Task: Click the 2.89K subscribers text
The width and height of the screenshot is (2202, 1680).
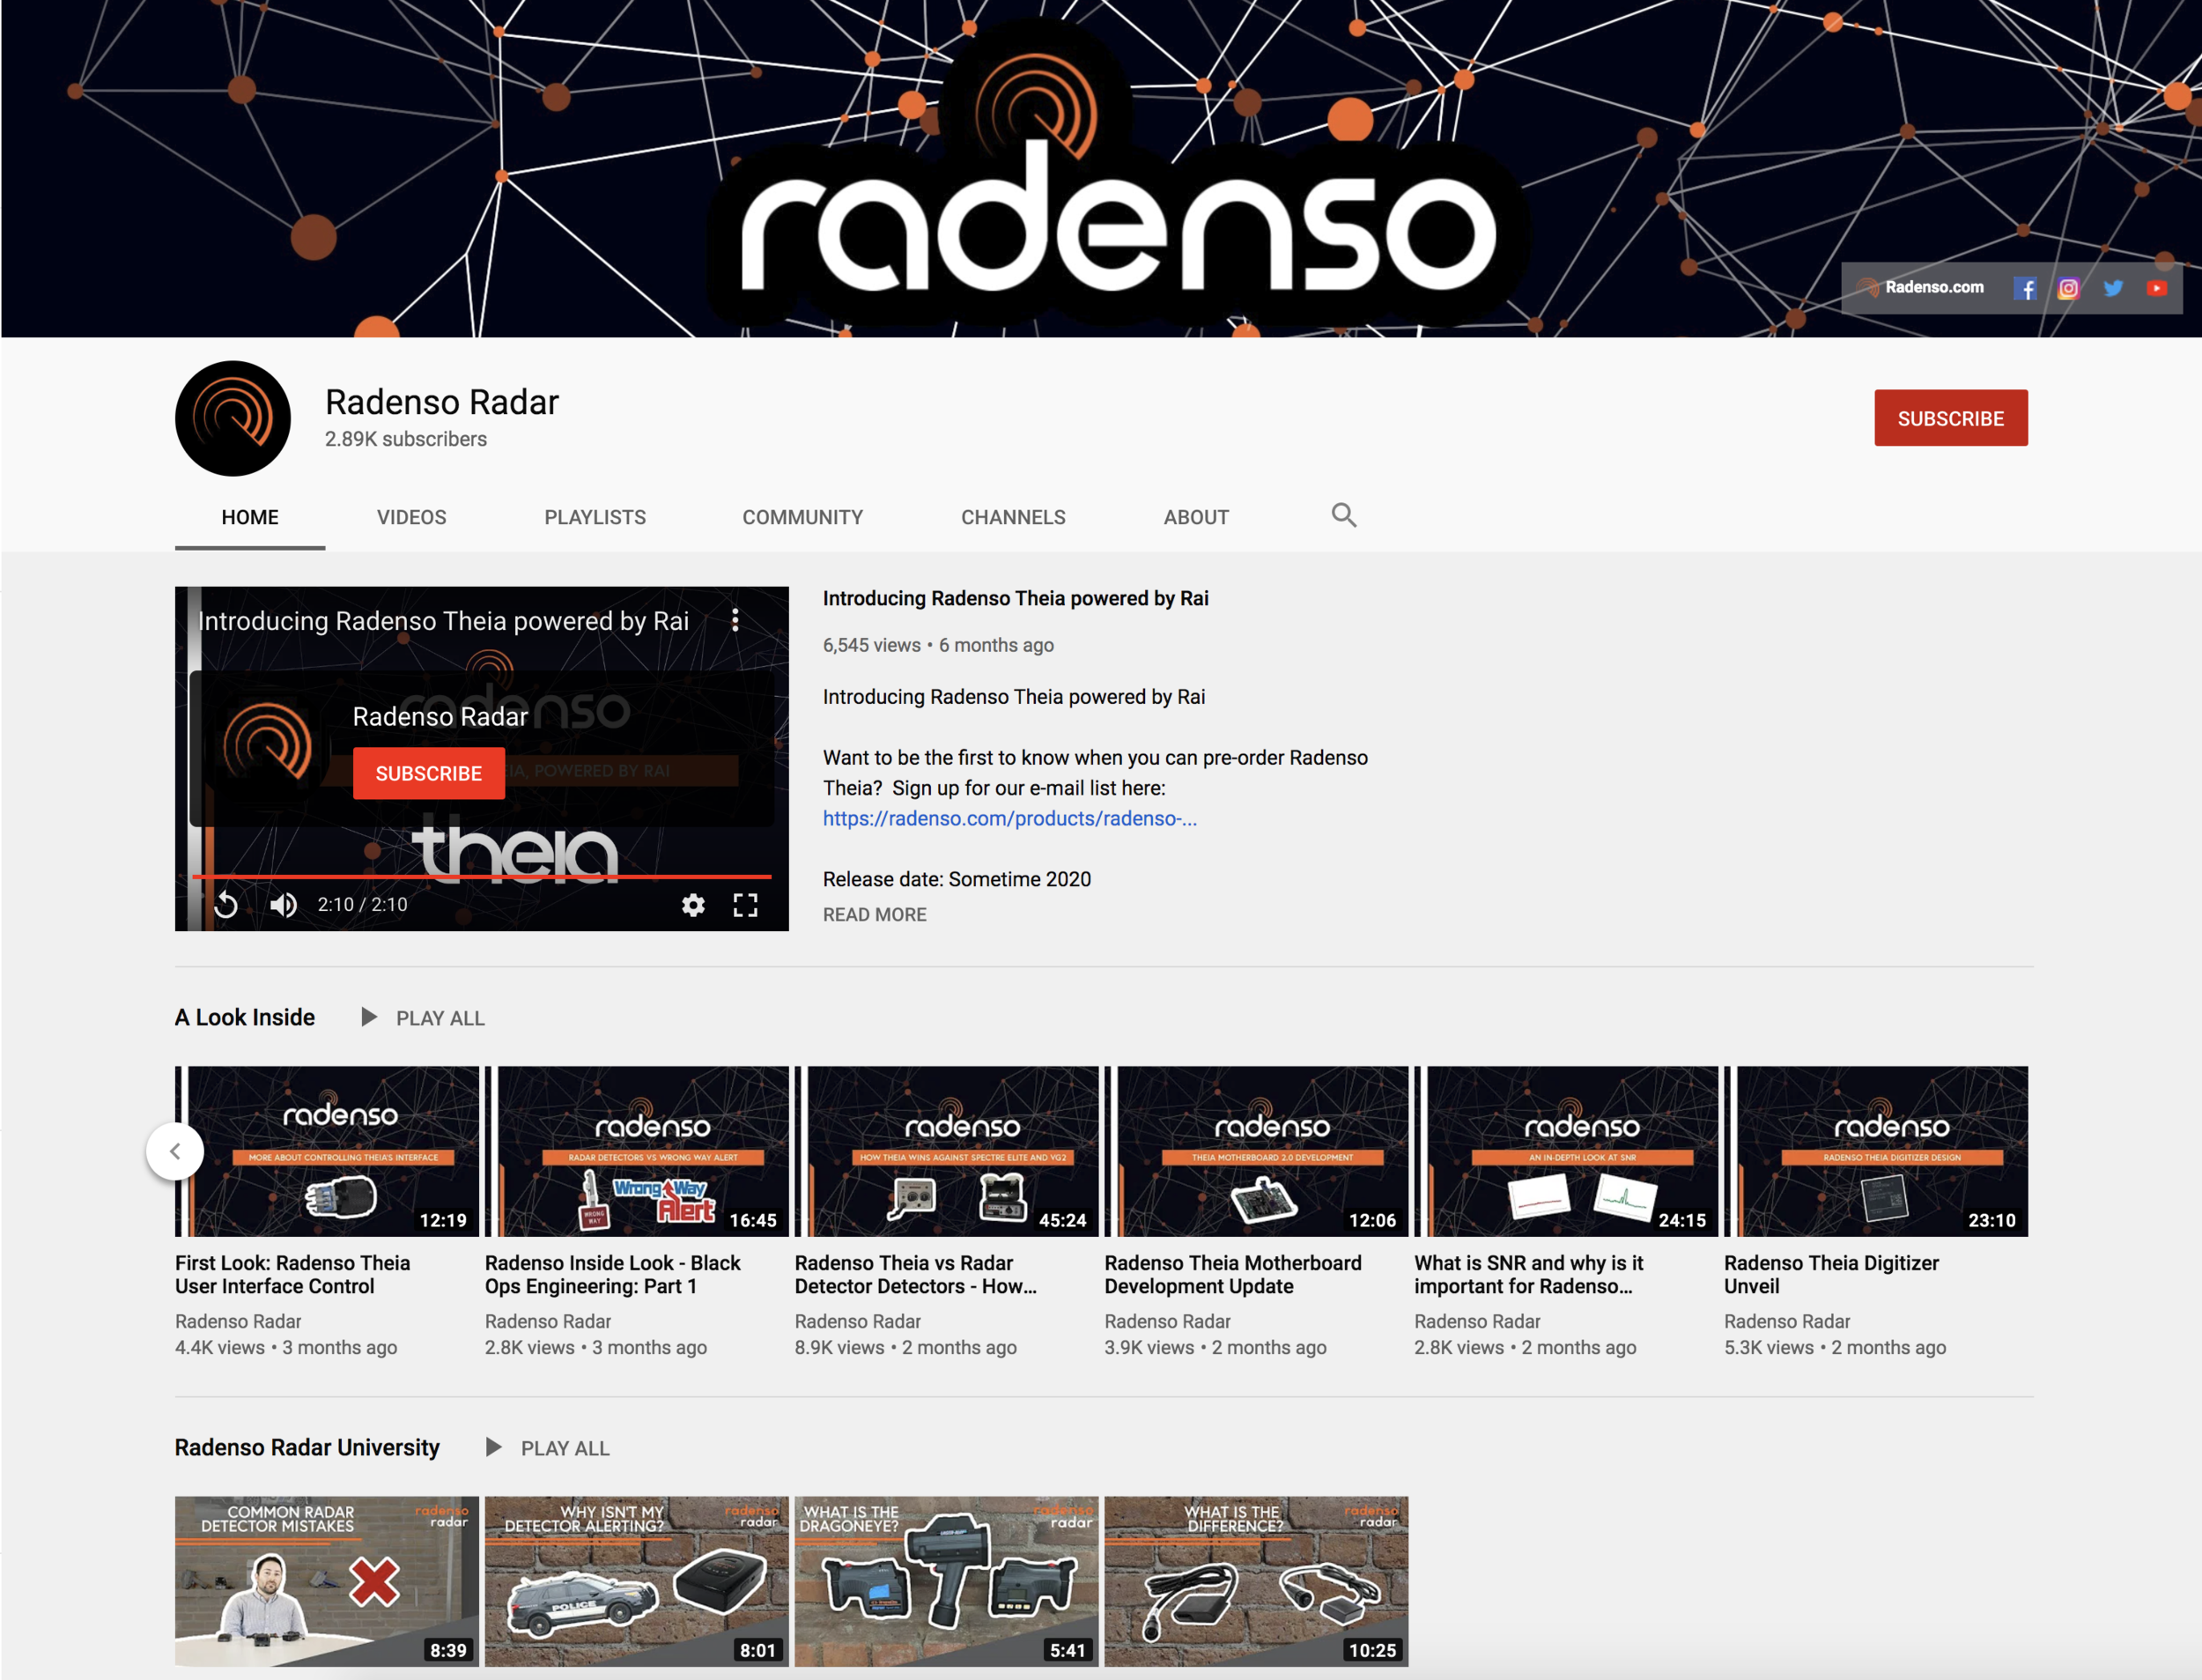Action: pos(406,439)
